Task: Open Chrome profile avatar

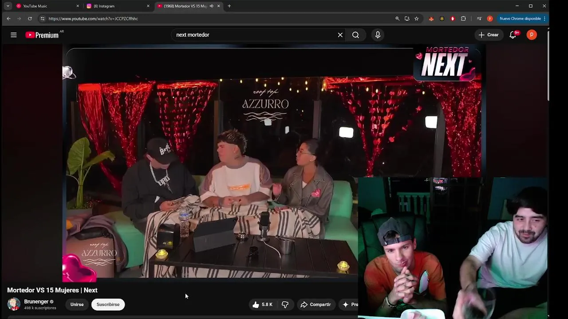Action: point(490,19)
